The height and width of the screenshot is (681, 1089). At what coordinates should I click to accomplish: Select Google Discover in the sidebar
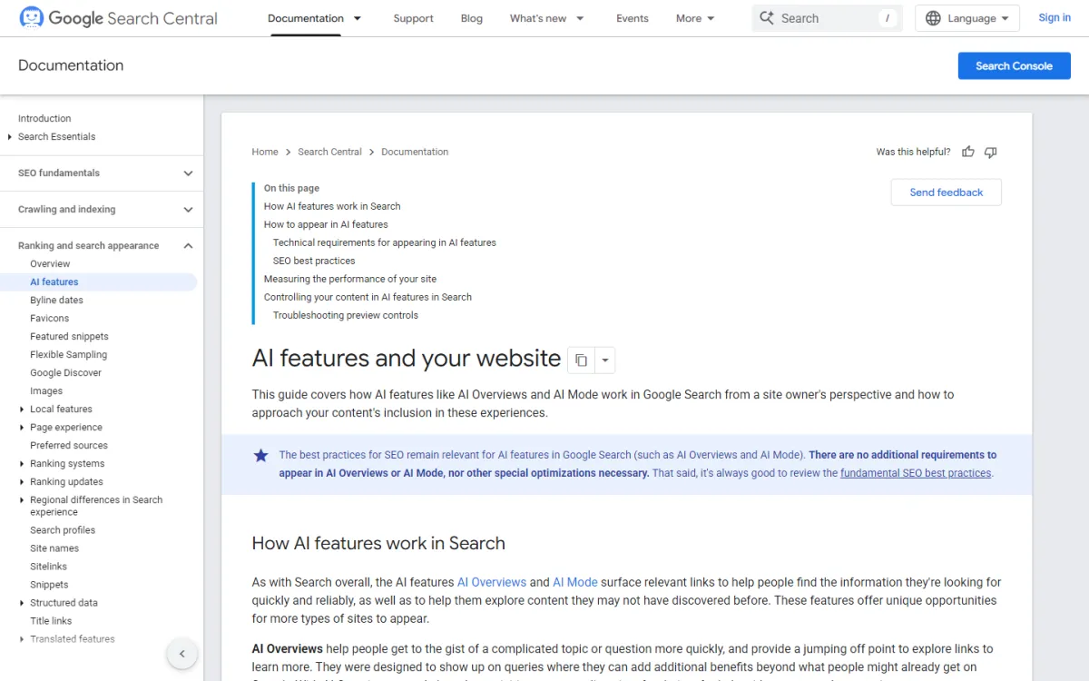(65, 373)
